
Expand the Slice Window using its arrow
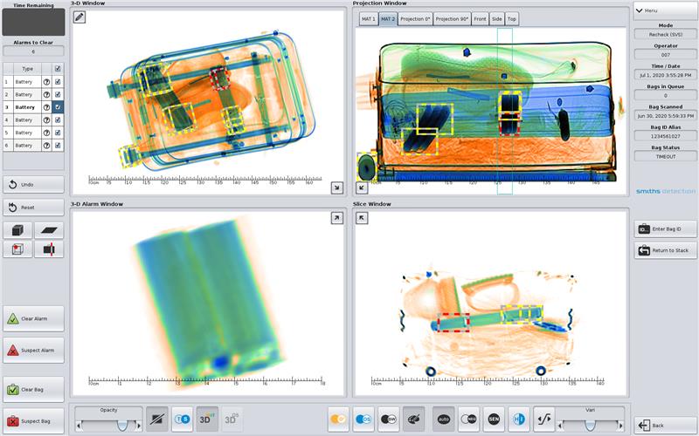(x=362, y=218)
